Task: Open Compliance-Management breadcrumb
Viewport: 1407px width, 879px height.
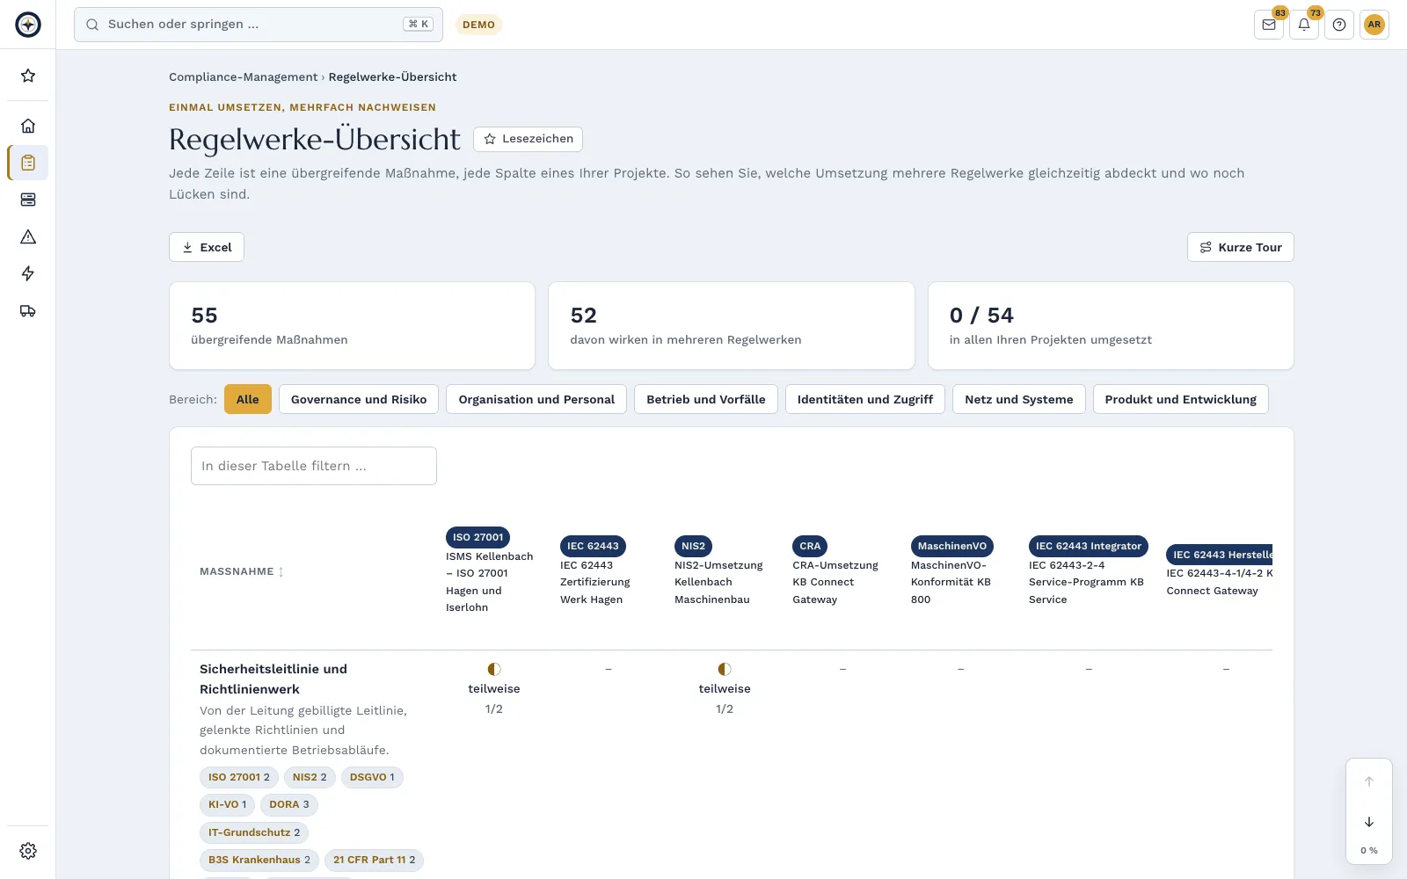Action: click(x=244, y=77)
